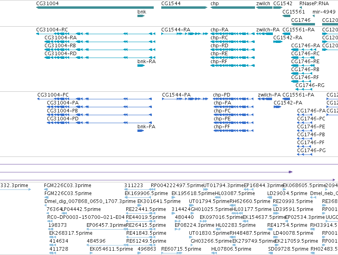The width and height of the screenshot is (338, 255).
Task: Click the CG1746-PG protein
Action: point(305,155)
